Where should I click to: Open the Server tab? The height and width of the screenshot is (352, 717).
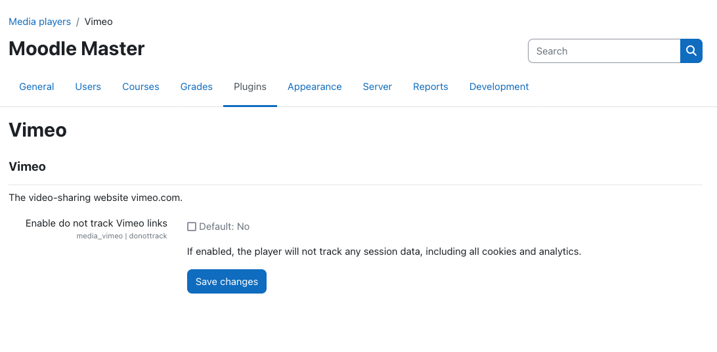378,87
